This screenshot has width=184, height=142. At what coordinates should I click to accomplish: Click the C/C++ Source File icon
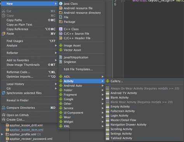tap(61, 33)
